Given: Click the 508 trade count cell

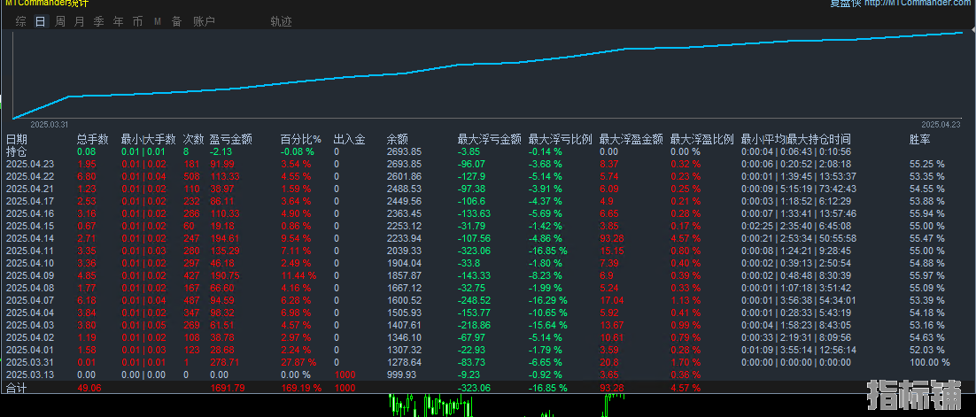Looking at the screenshot, I should pos(191,177).
